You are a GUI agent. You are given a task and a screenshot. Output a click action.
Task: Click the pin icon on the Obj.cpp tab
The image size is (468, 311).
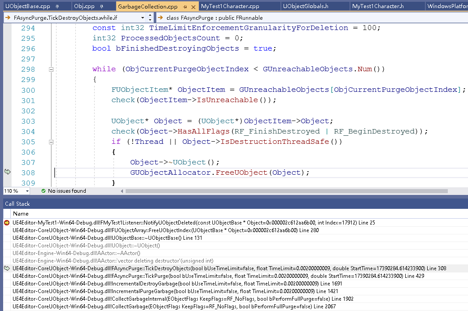(x=101, y=6)
